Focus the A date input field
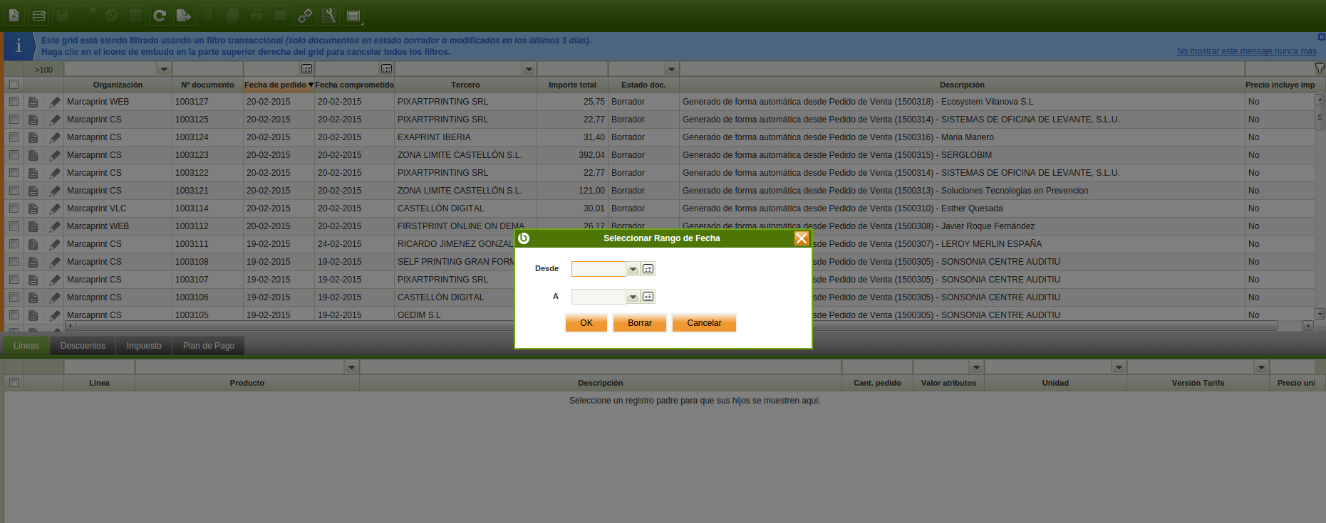1326x523 pixels. [x=599, y=297]
